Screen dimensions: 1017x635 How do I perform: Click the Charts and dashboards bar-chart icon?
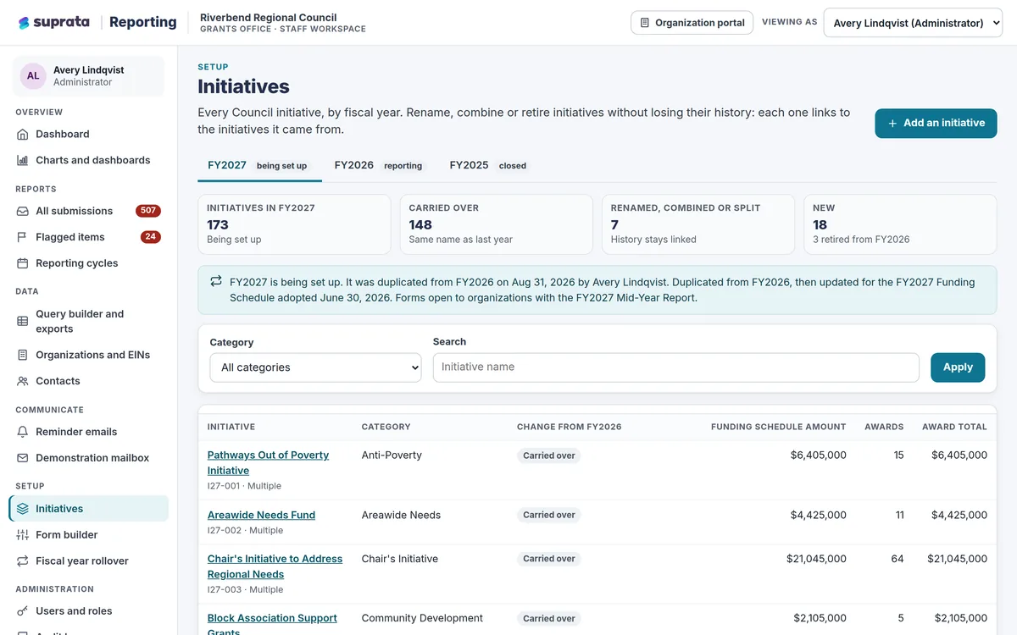[23, 160]
